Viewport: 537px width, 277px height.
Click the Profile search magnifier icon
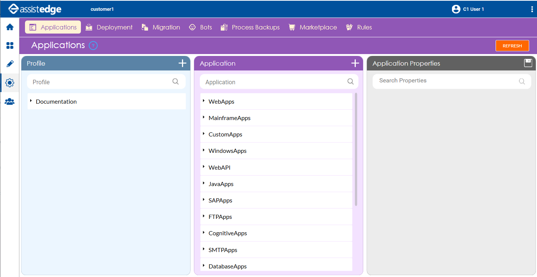[176, 82]
